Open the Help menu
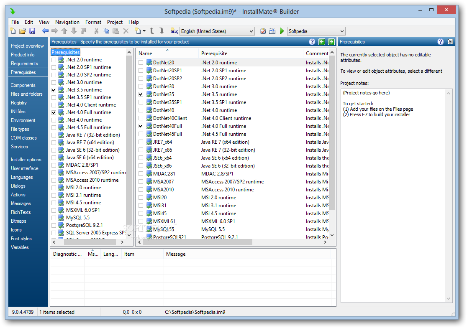 (134, 22)
